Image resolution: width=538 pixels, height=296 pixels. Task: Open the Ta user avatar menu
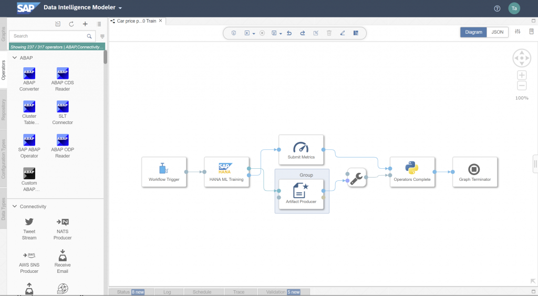click(x=514, y=8)
